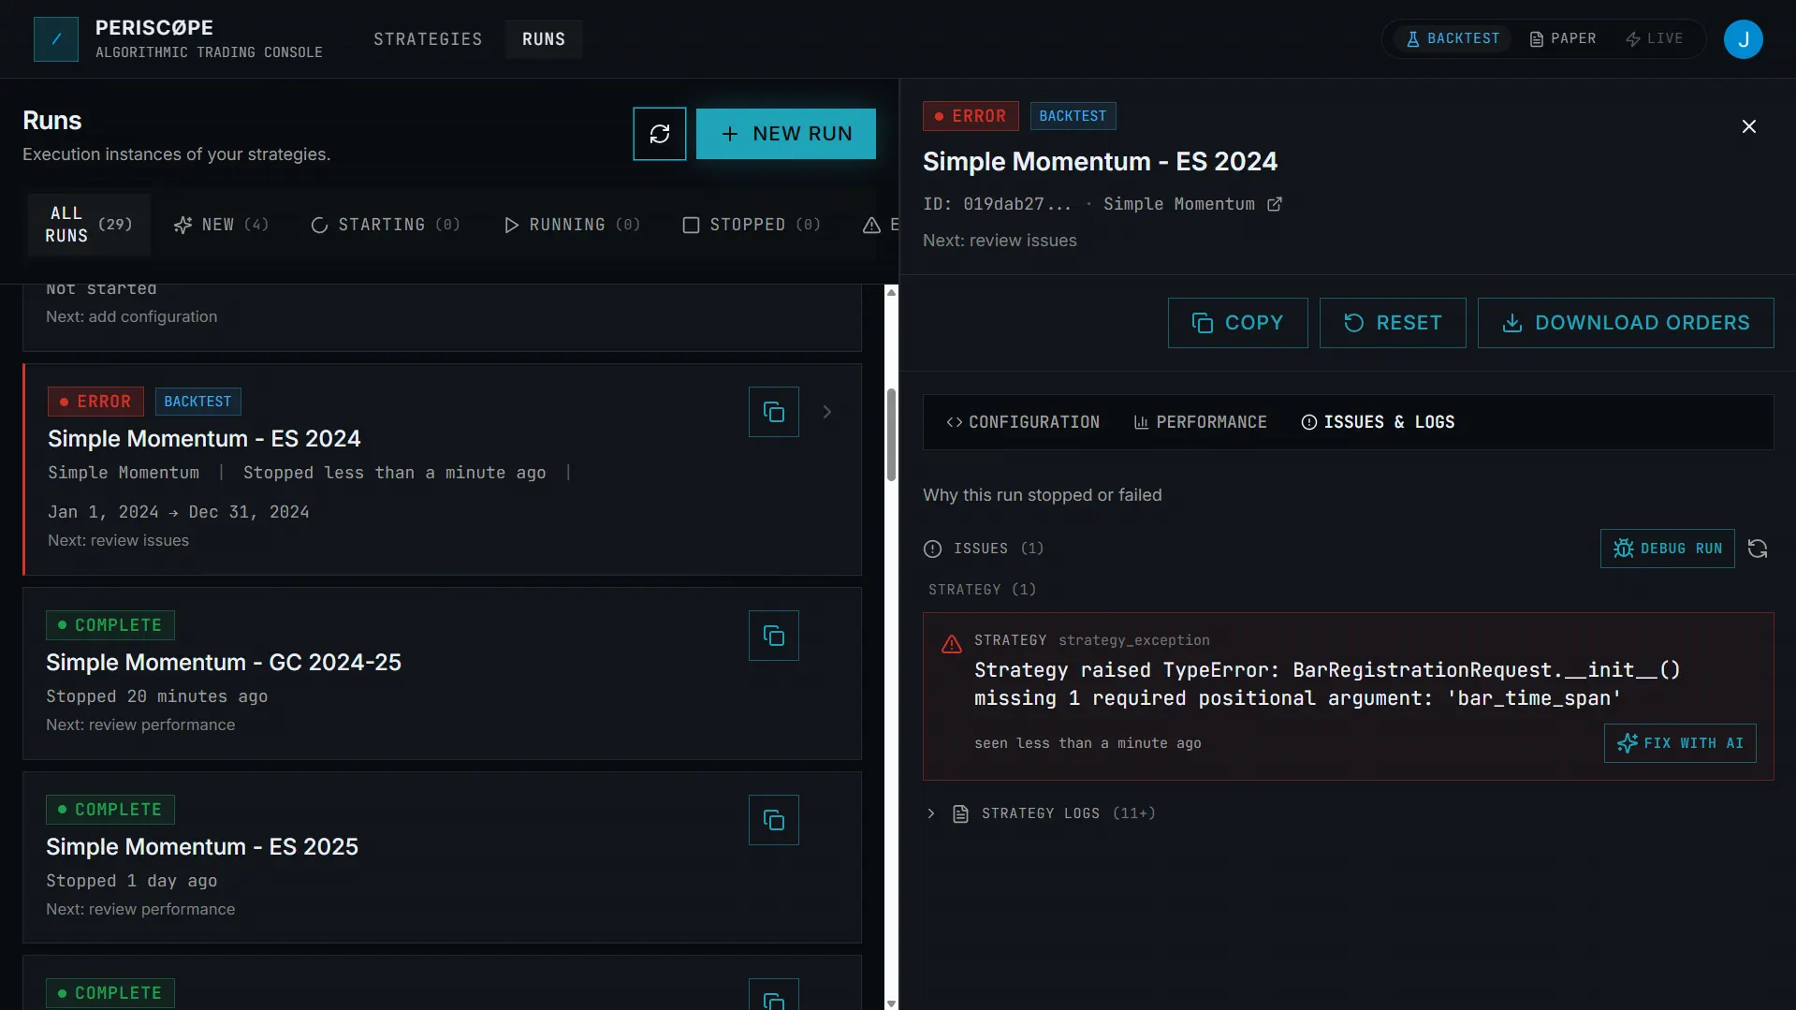Filter runs by Starting status
Viewport: 1796px width, 1010px height.
click(x=385, y=225)
